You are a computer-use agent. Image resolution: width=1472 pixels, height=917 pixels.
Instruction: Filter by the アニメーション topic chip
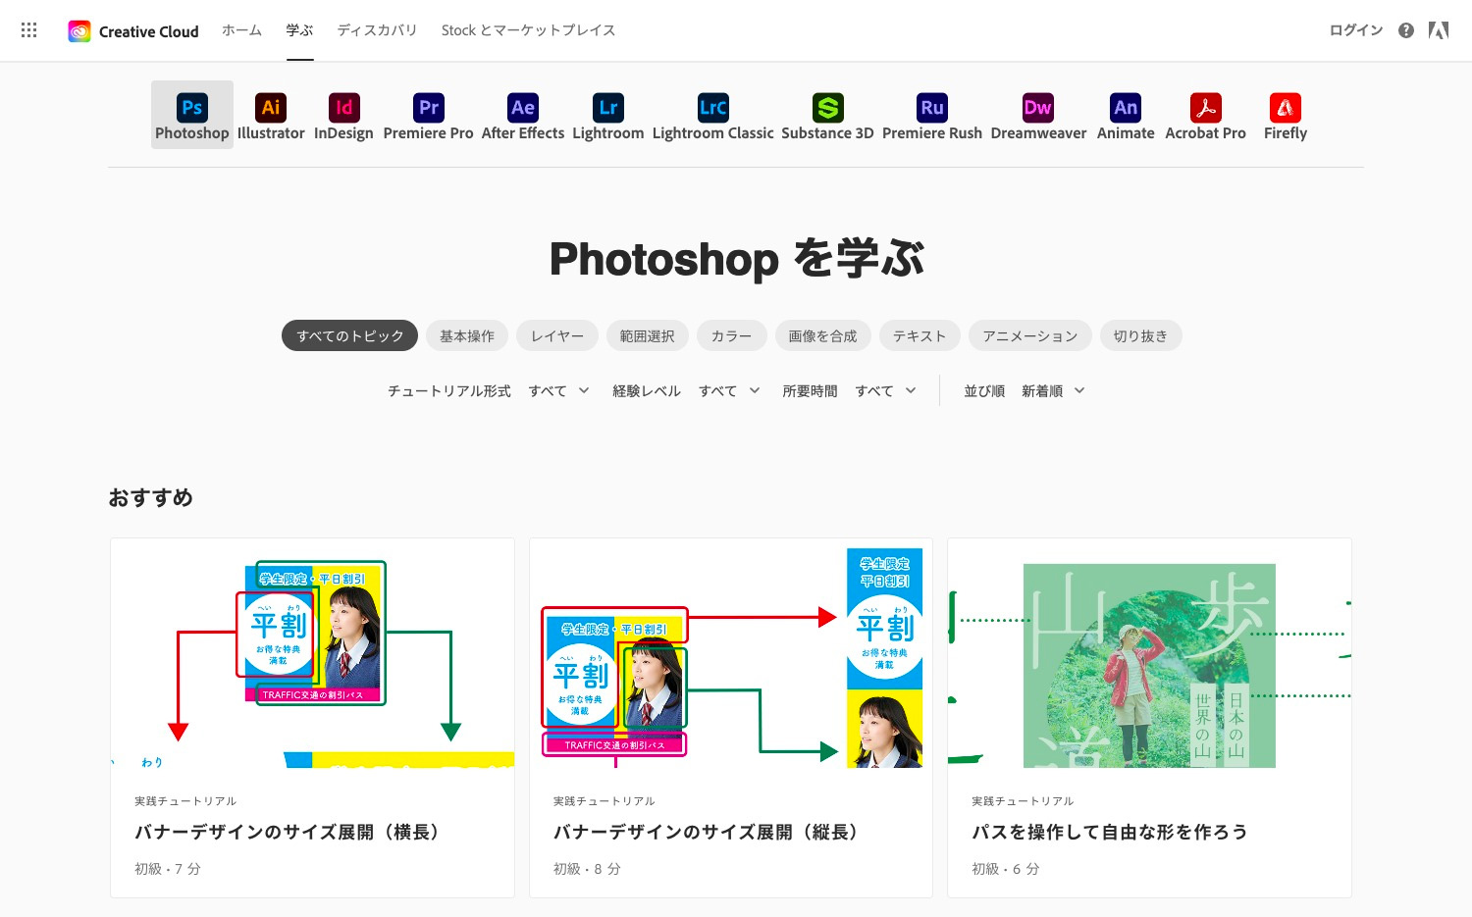coord(1030,335)
